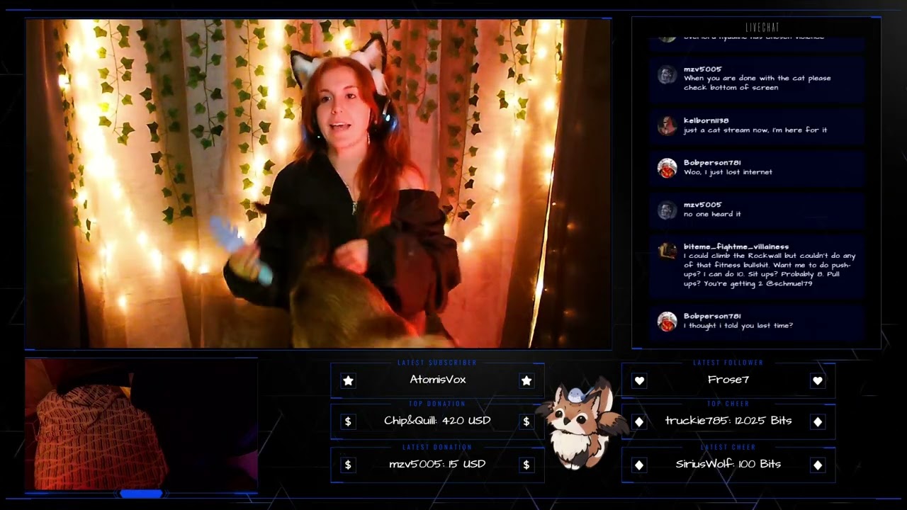Open avatar of mzv5005's cat message
Image resolution: width=907 pixels, height=510 pixels.
667,75
